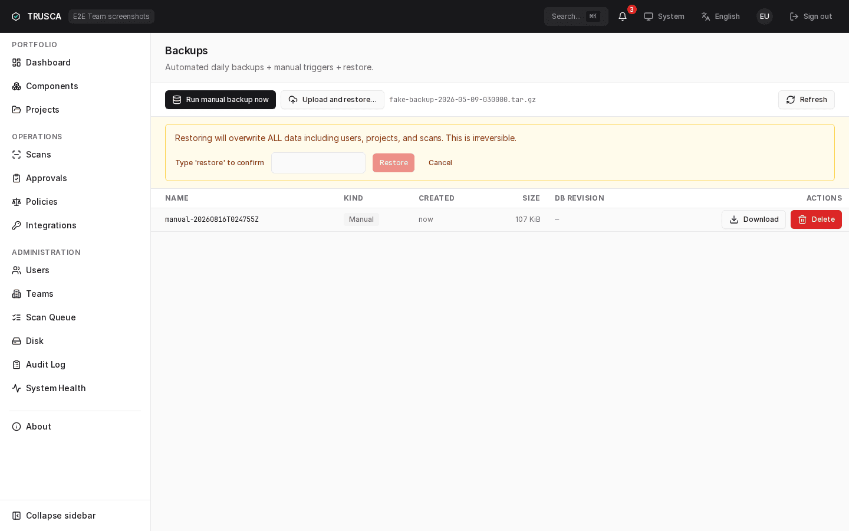This screenshot has width=849, height=531.
Task: Open the Search box
Action: pyautogui.click(x=576, y=17)
